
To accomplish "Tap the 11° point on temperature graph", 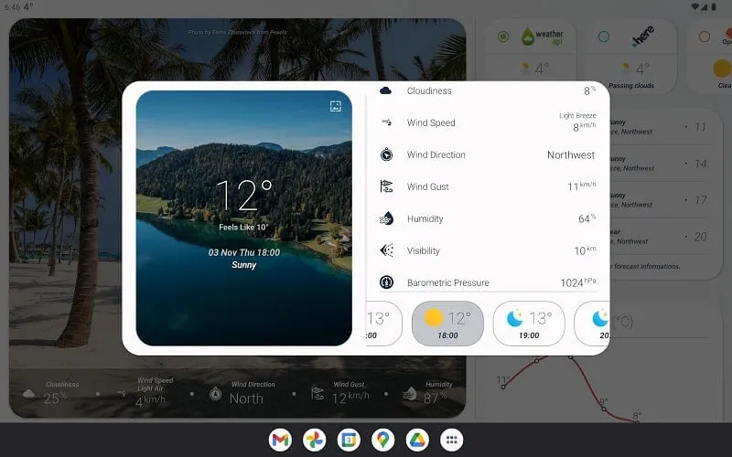I will click(x=502, y=387).
